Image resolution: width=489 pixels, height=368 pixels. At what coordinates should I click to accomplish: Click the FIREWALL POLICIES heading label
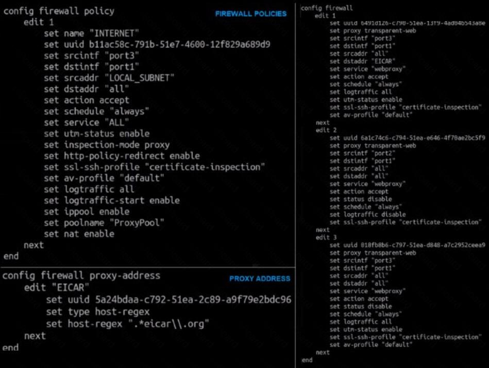(x=251, y=14)
